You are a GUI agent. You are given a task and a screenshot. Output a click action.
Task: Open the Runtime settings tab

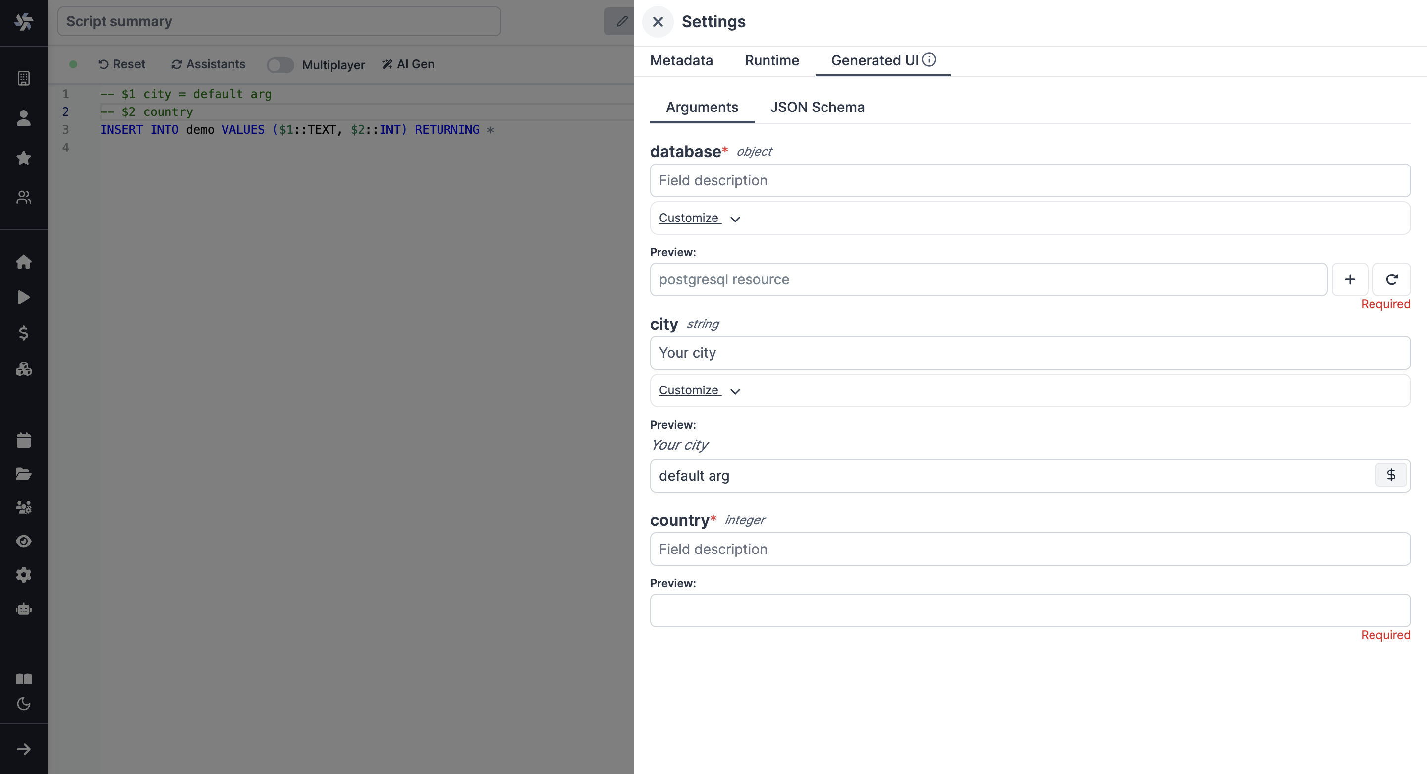771,60
